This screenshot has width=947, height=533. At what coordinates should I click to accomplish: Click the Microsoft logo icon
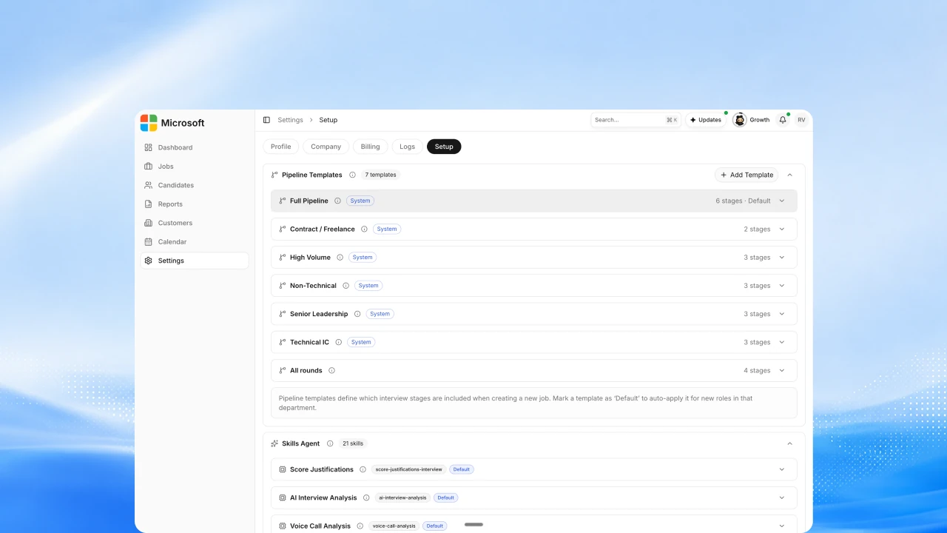[x=149, y=123]
